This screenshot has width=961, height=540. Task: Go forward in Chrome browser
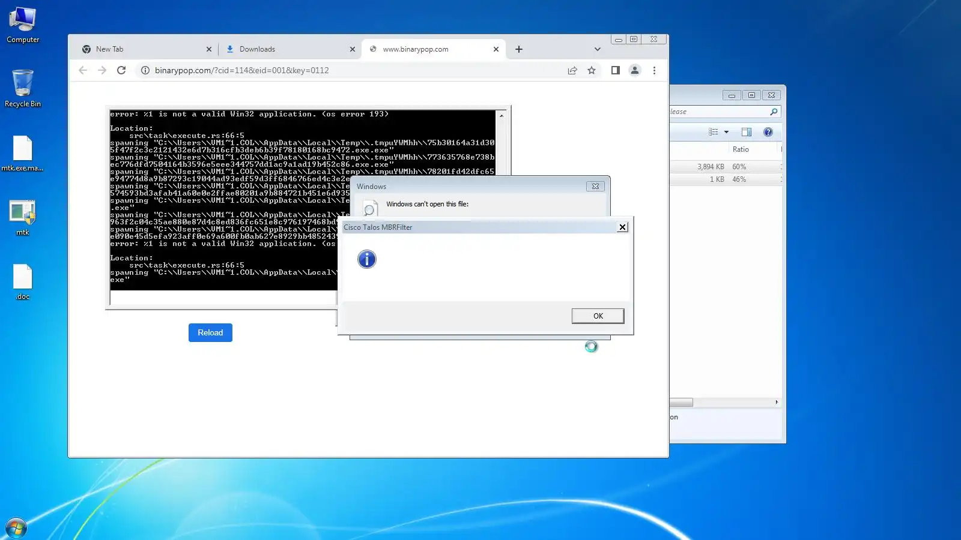tap(102, 70)
